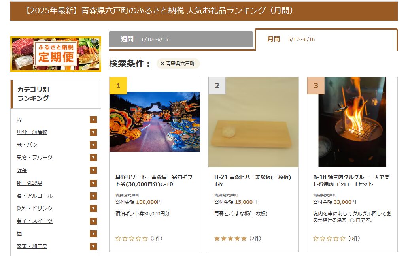Expand the 肉 category arrow

pos(93,120)
